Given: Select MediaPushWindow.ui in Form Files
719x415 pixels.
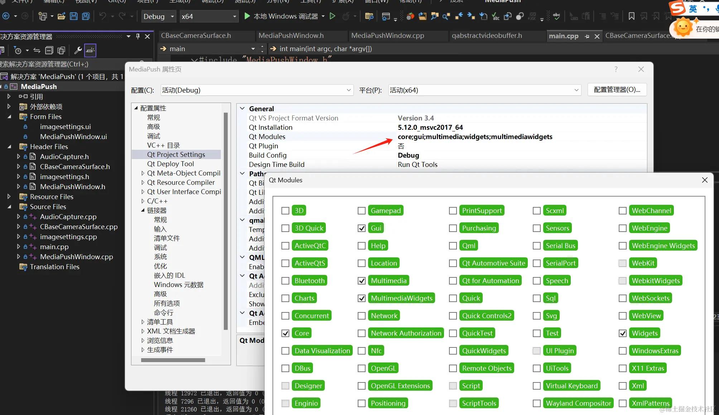Looking at the screenshot, I should point(73,137).
